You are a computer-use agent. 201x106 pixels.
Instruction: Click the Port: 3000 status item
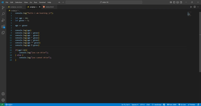point(172,105)
